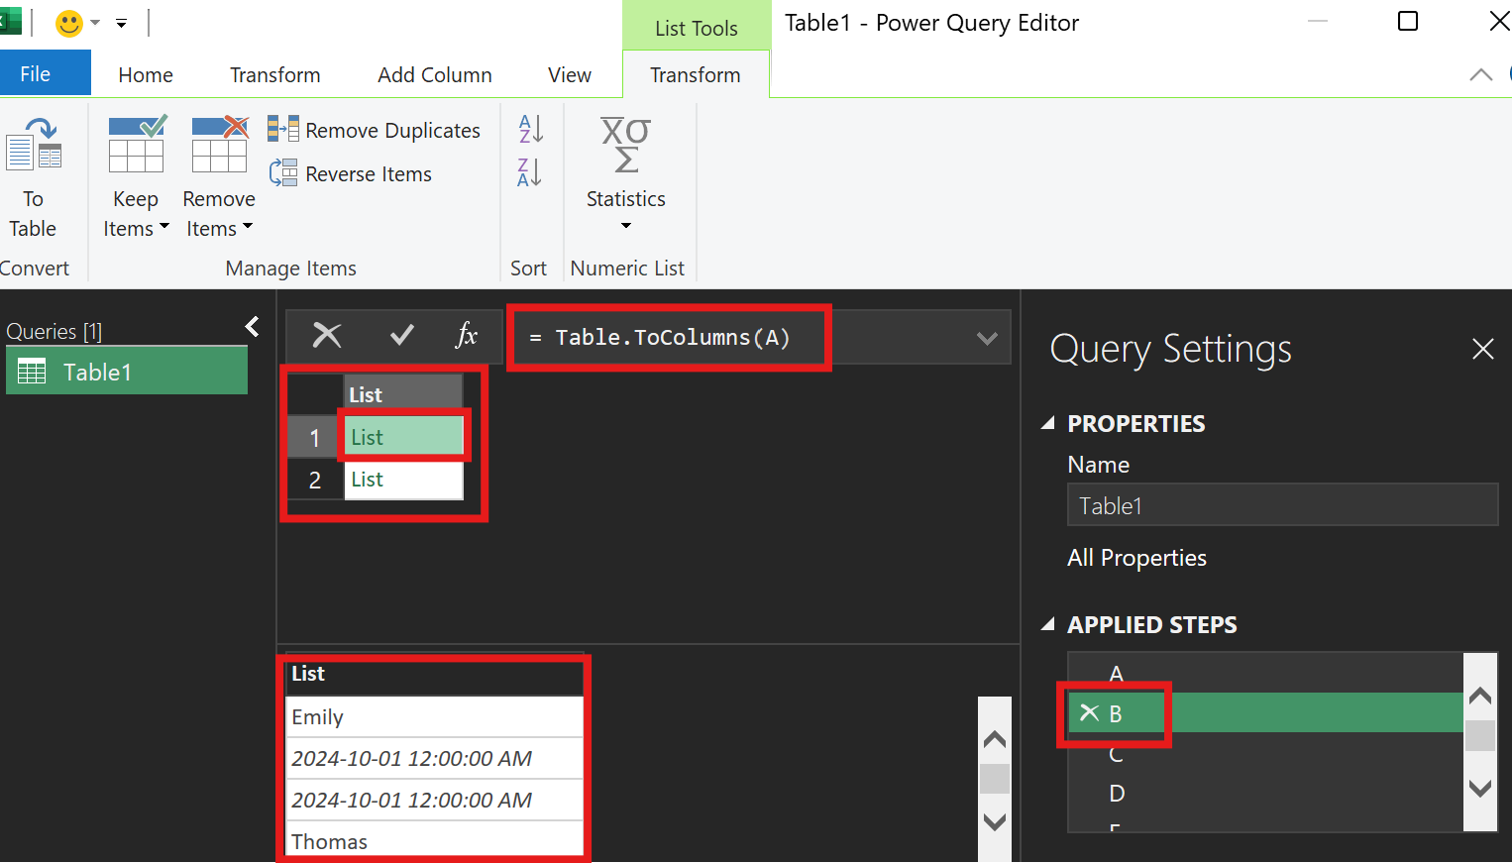
Task: Expand the formula bar with the chevron
Action: (x=987, y=338)
